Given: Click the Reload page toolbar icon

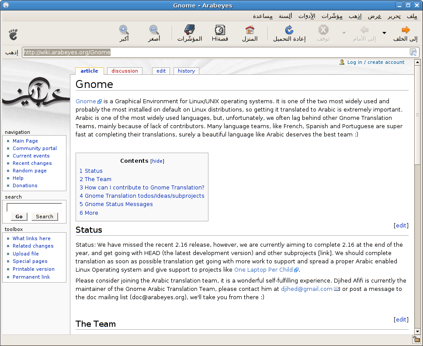Looking at the screenshot, I should point(289,30).
